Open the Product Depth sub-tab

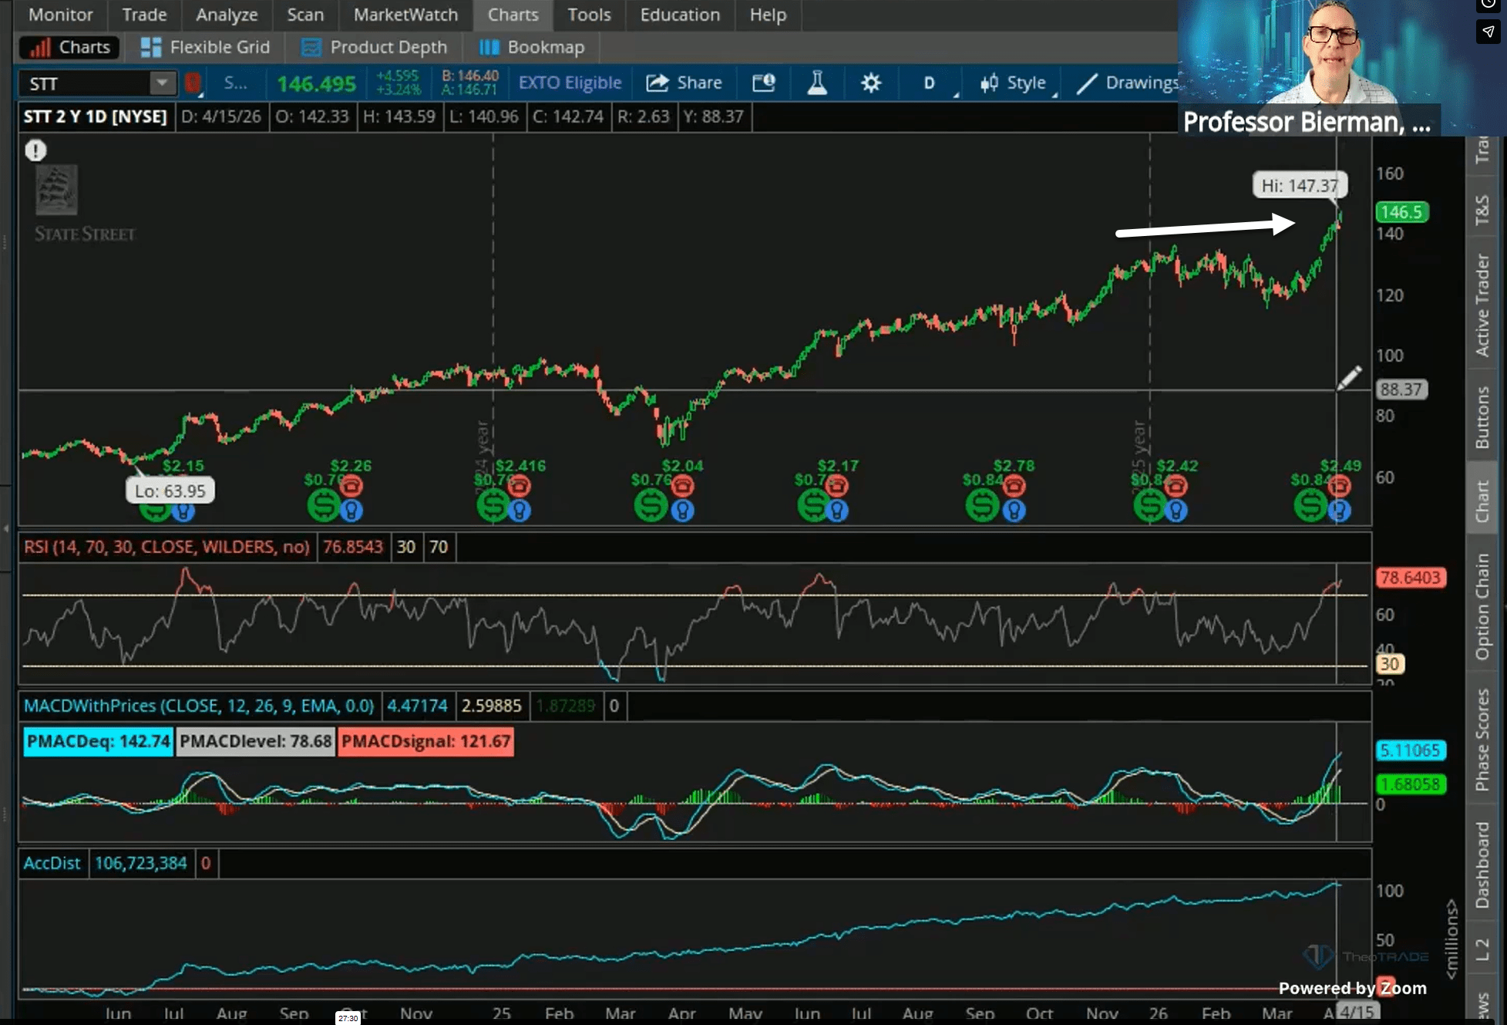pos(374,47)
